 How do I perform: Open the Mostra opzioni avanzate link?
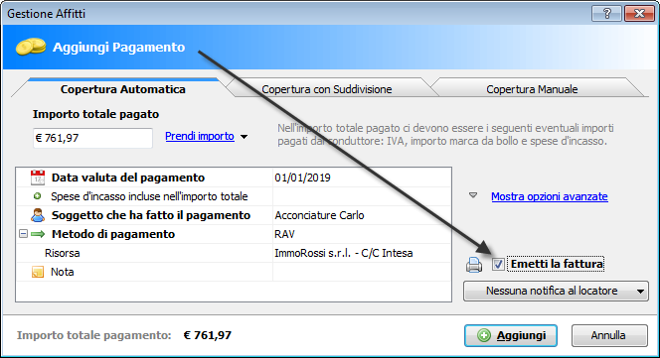click(x=550, y=196)
